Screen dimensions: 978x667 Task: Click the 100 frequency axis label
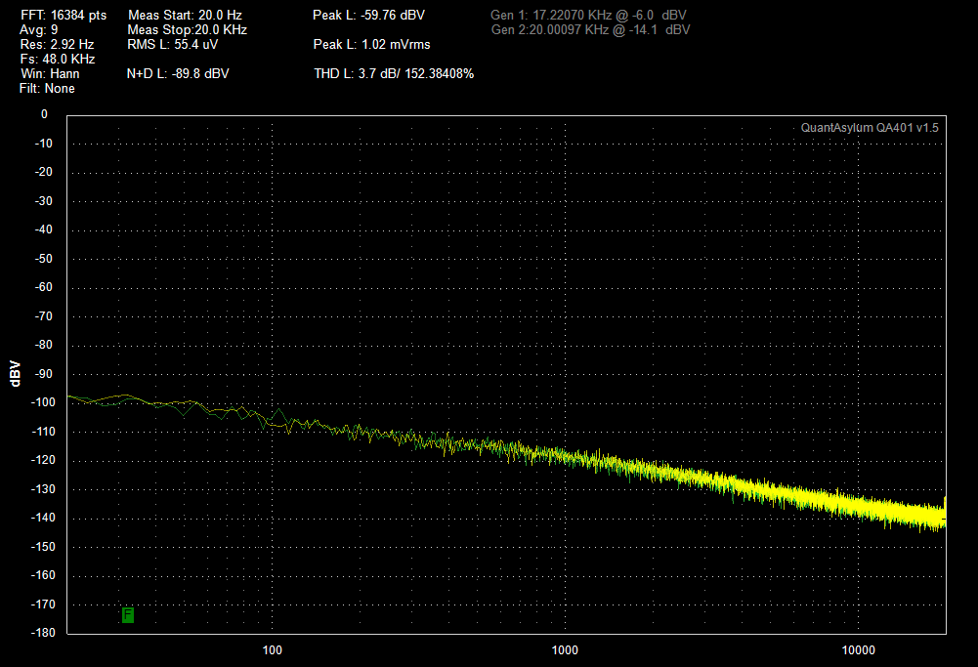[x=272, y=650]
